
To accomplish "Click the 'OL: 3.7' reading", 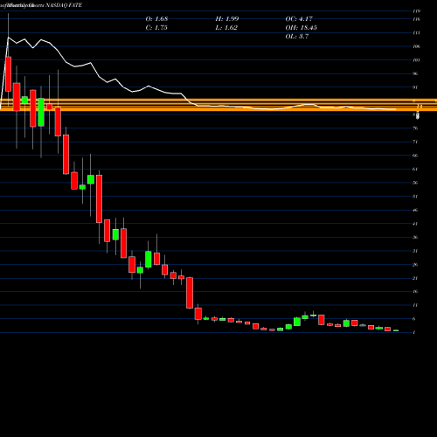I will (297, 37).
